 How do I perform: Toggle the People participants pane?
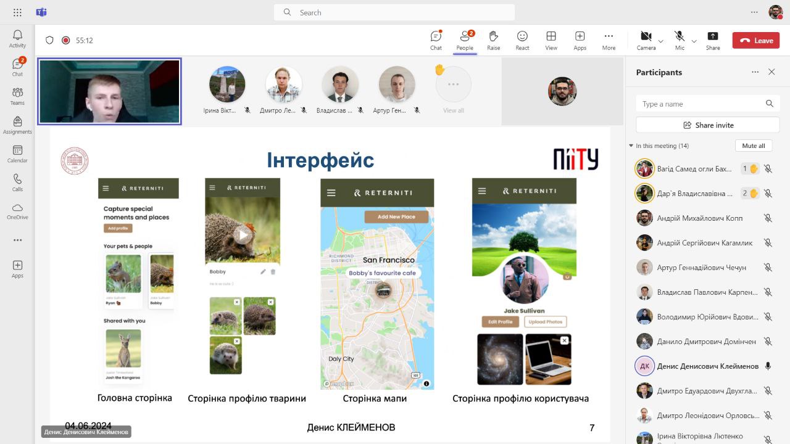tap(465, 40)
